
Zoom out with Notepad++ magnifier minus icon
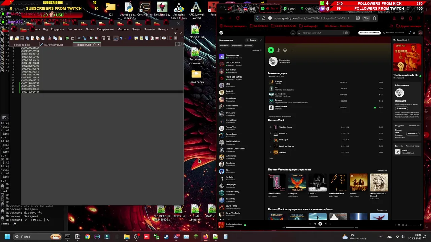point(96,38)
